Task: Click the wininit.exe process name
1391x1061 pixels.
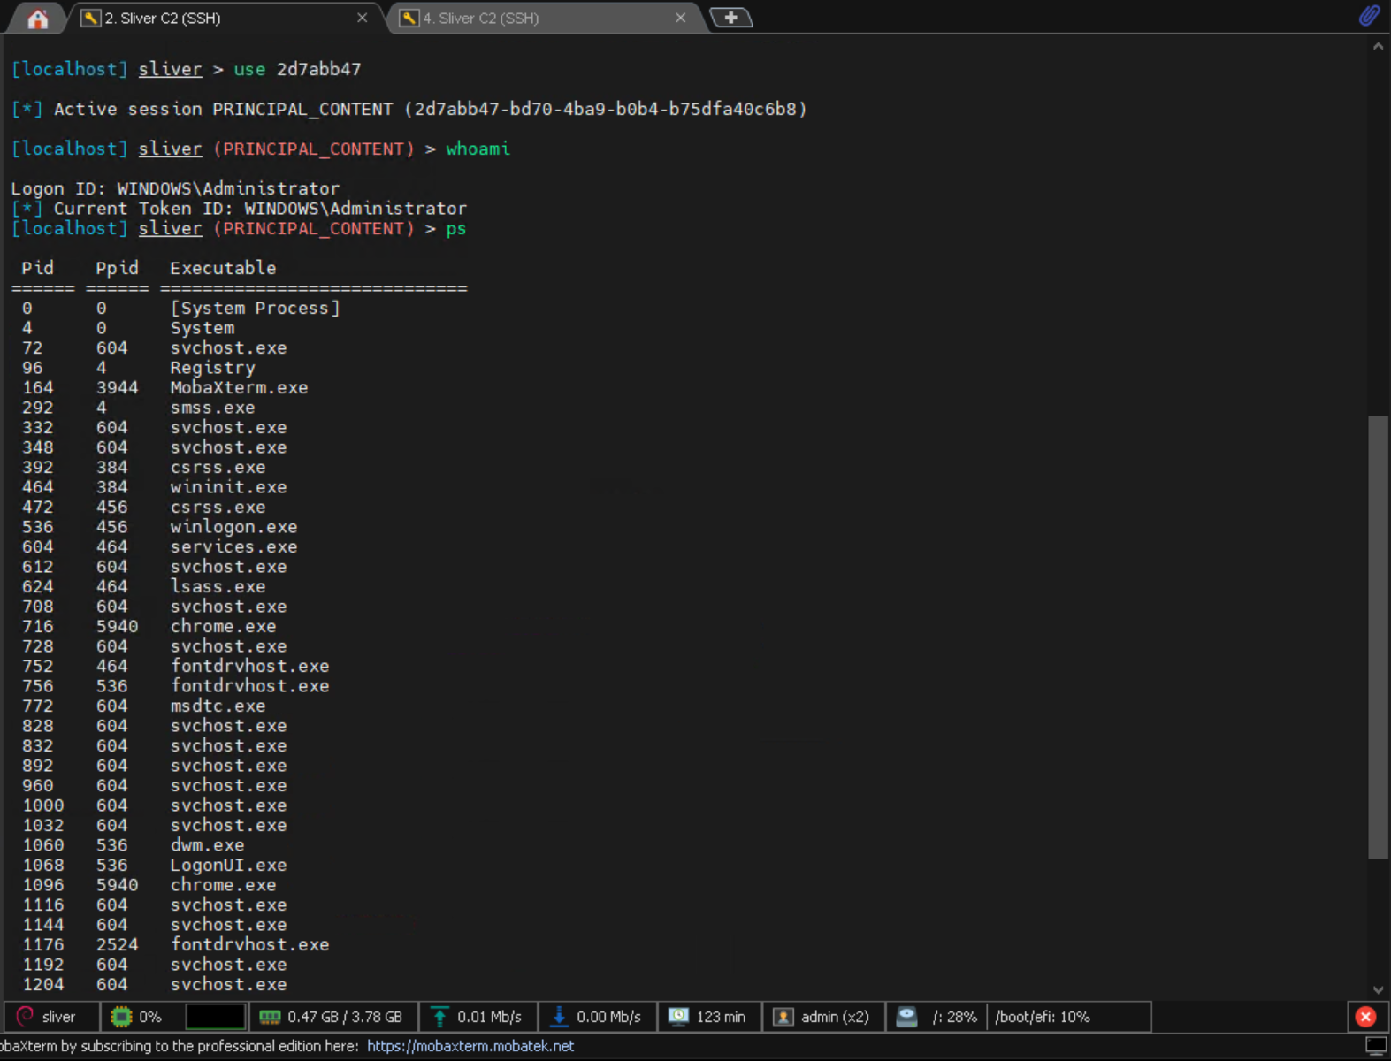Action: point(228,487)
